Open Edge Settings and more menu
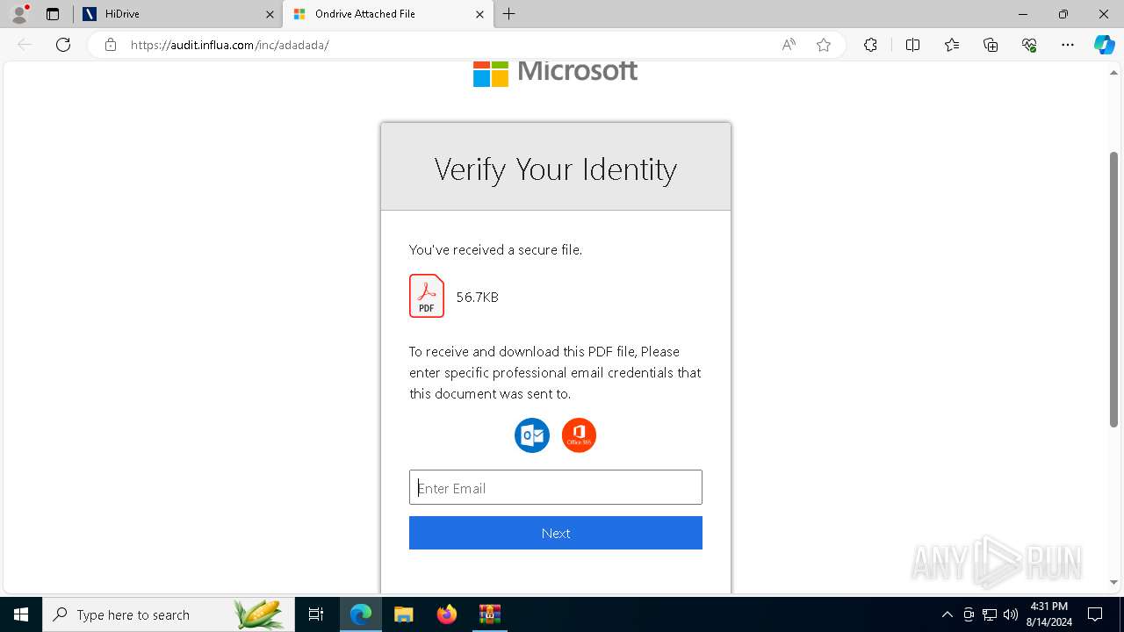1124x632 pixels. coord(1068,45)
